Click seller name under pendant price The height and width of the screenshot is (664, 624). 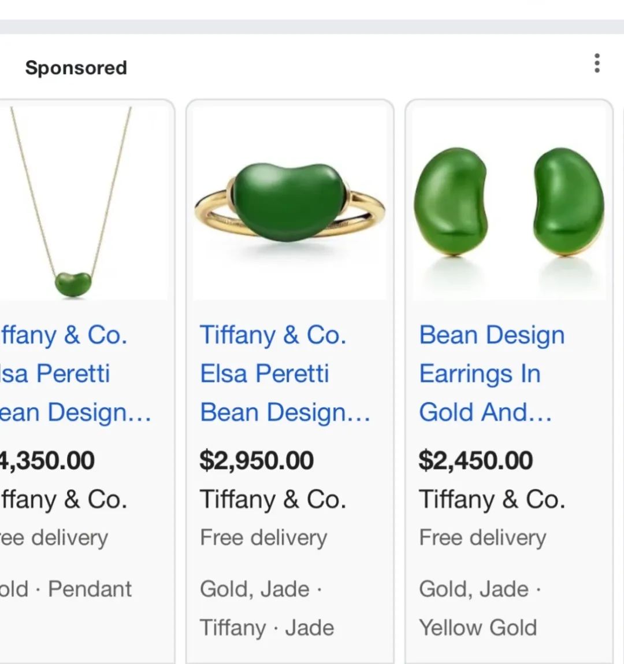(64, 499)
